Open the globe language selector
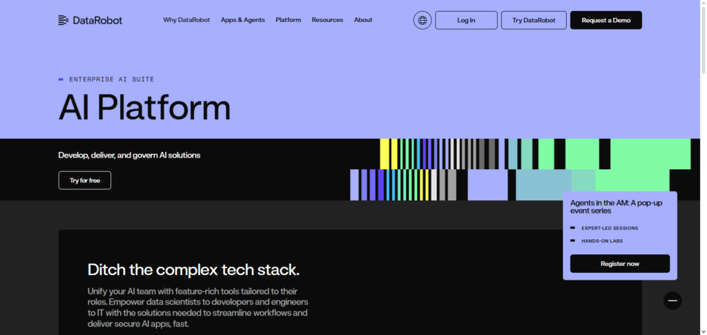Image resolution: width=707 pixels, height=335 pixels. click(423, 20)
